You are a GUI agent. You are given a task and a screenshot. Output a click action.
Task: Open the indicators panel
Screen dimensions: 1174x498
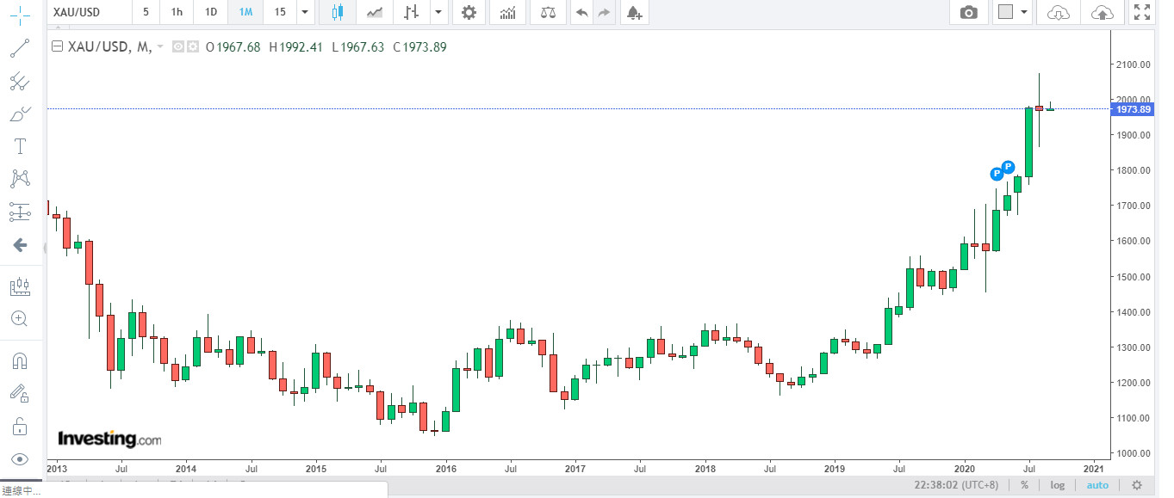tap(508, 12)
